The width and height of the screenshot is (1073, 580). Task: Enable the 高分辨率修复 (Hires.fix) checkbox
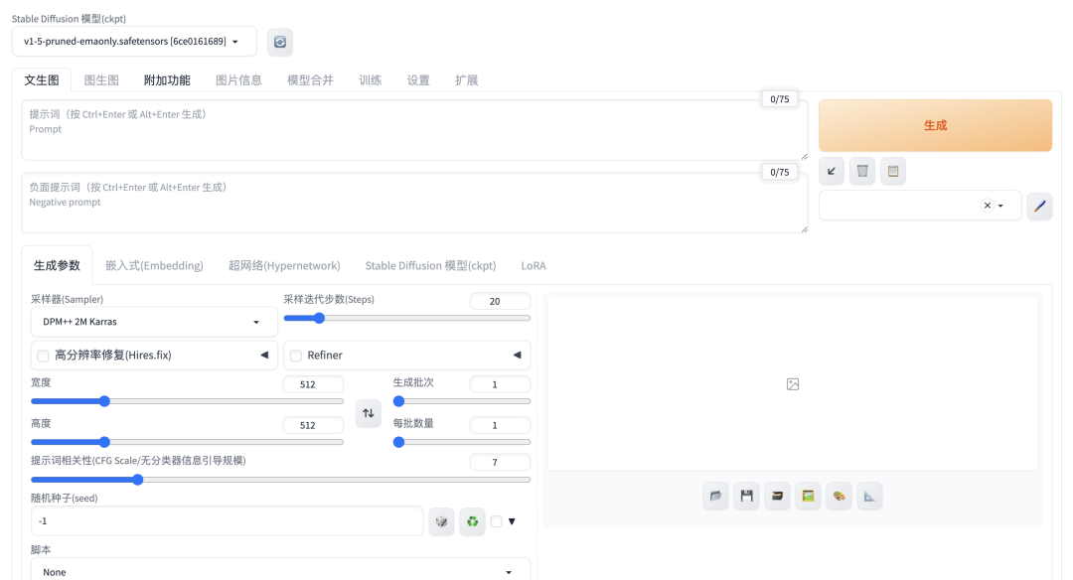pos(44,356)
